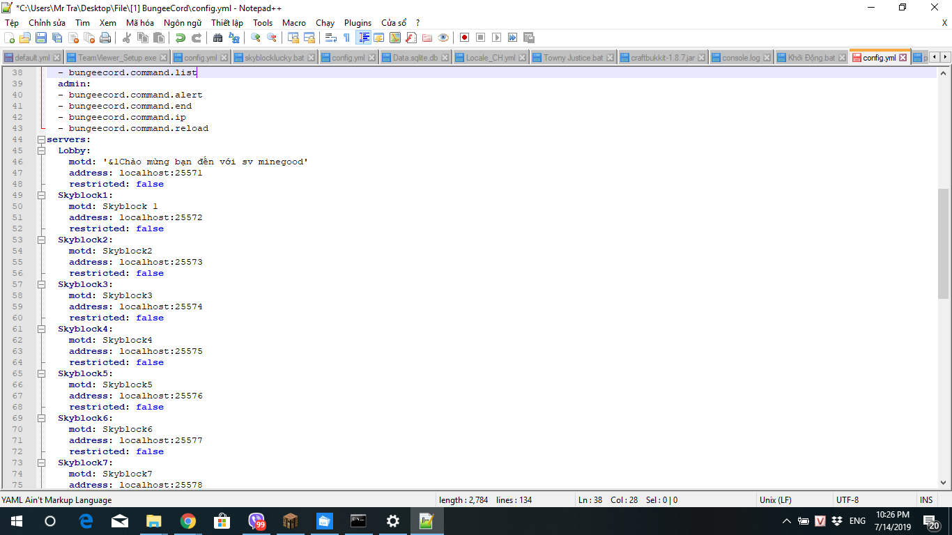Collapse the Skyblock7 fold marker
952x535 pixels.
point(41,463)
